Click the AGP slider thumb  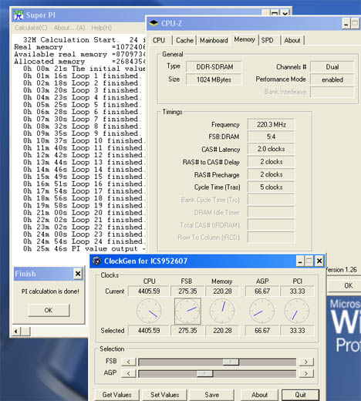click(x=204, y=373)
